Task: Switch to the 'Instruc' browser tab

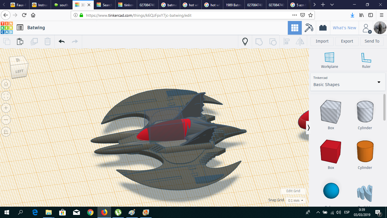Action: pyautogui.click(x=40, y=5)
